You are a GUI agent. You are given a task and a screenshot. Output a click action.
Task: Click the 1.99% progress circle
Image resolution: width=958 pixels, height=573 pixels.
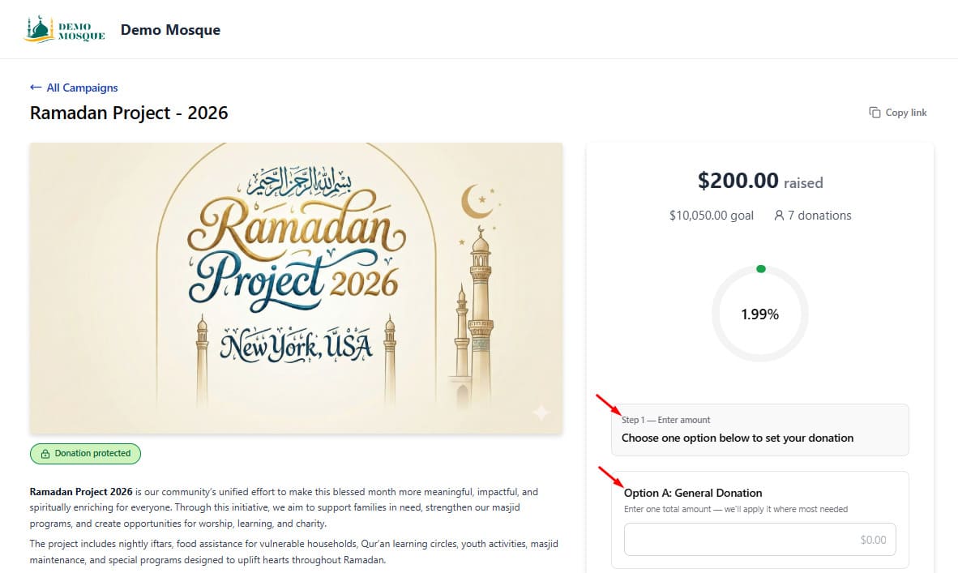coord(760,314)
